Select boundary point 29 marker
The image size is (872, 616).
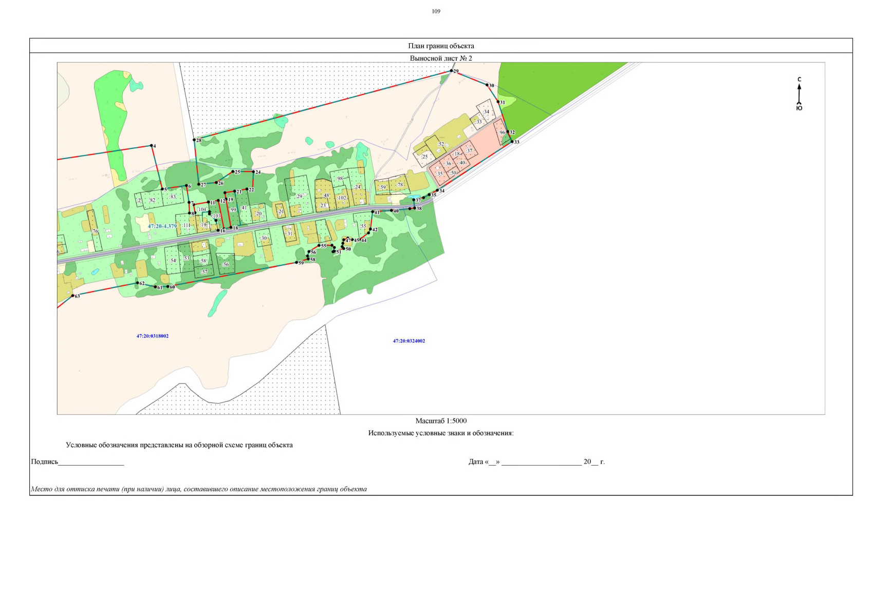[452, 70]
